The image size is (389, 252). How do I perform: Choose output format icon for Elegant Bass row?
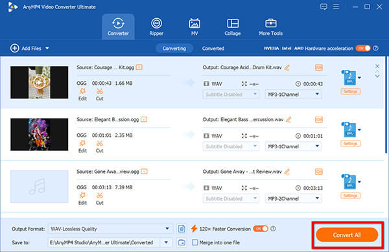coord(350,130)
